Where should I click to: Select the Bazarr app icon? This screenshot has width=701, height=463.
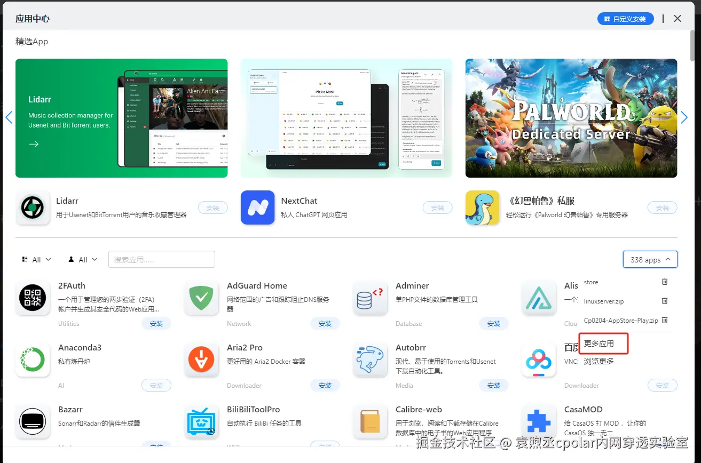pos(33,421)
